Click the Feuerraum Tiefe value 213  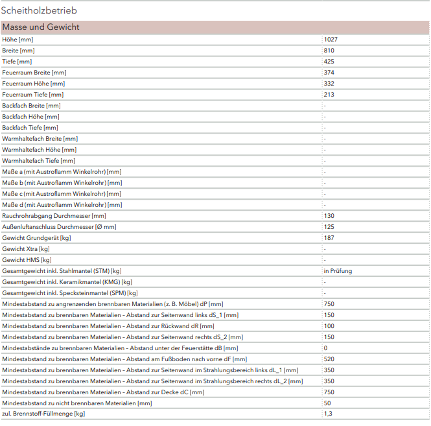coord(329,95)
